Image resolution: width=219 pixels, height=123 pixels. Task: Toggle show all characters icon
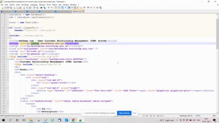(66, 8)
